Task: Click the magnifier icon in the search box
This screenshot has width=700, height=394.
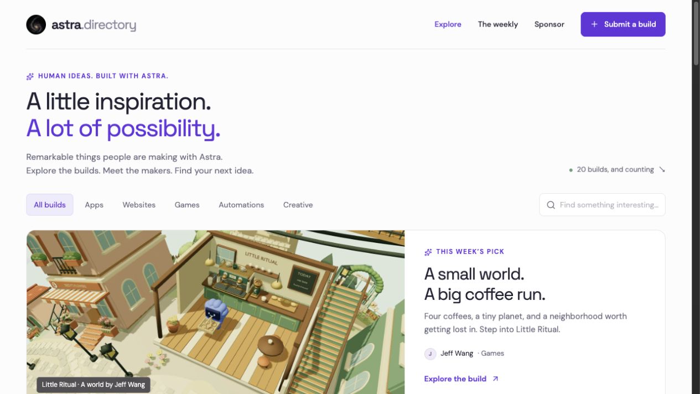Action: [x=551, y=205]
